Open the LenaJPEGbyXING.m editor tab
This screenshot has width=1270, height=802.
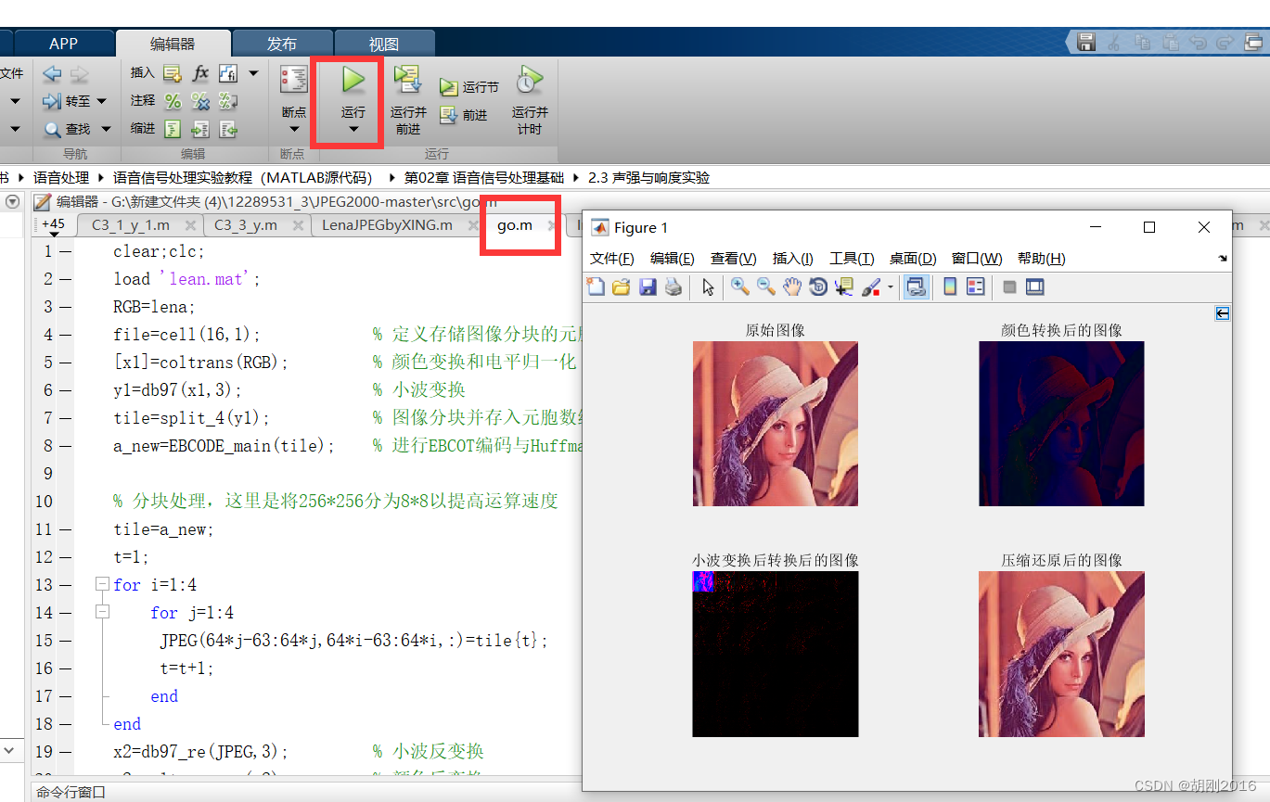[x=387, y=224]
